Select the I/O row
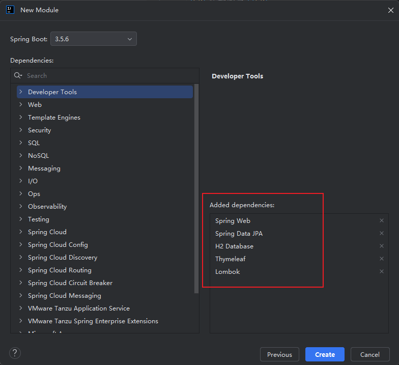Viewport: 399px width, 365px height. pos(105,181)
